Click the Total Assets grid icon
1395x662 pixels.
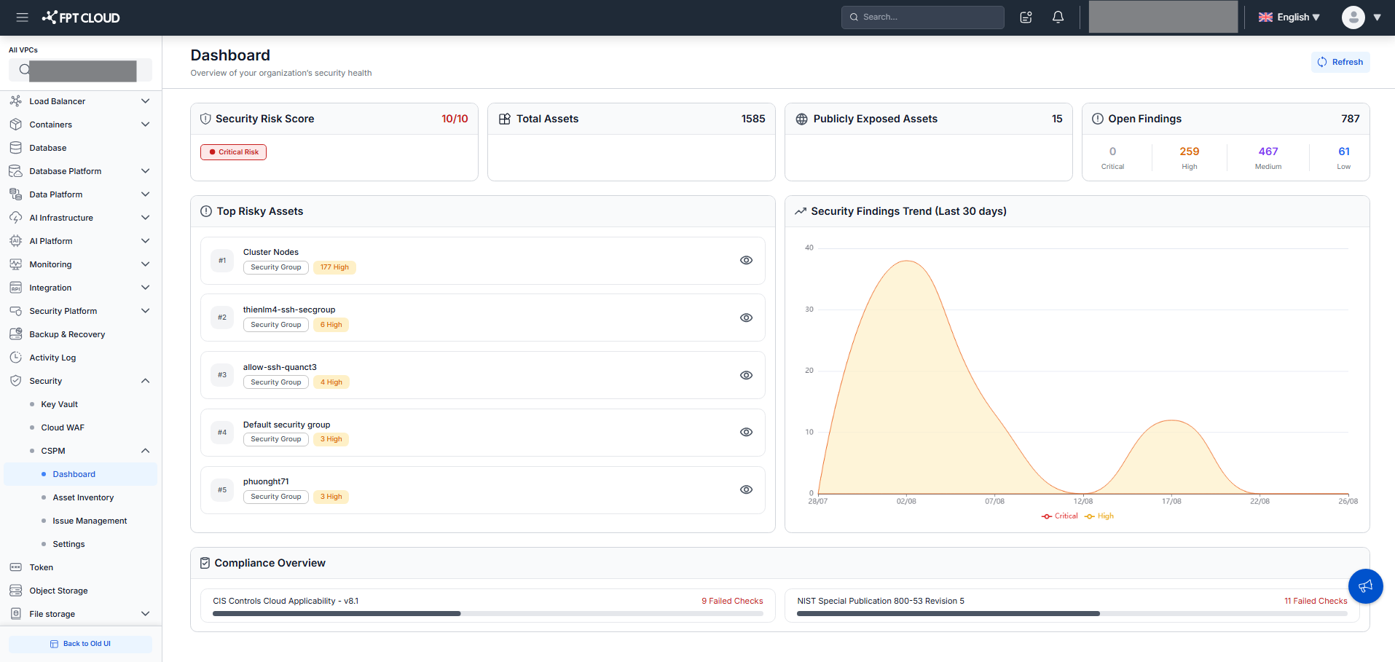(504, 119)
